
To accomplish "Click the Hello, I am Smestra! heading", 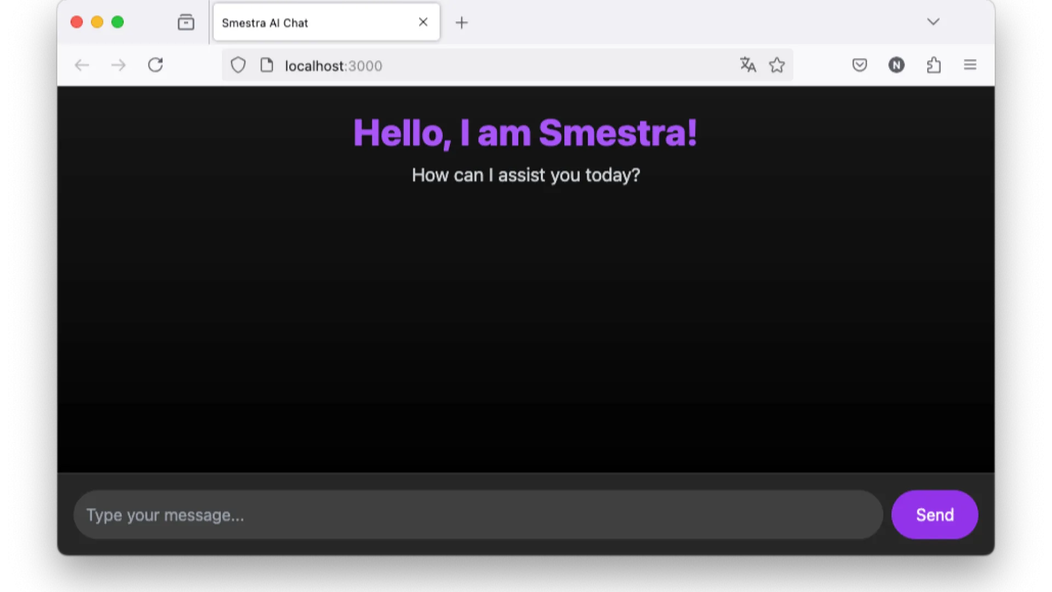I will pos(525,133).
